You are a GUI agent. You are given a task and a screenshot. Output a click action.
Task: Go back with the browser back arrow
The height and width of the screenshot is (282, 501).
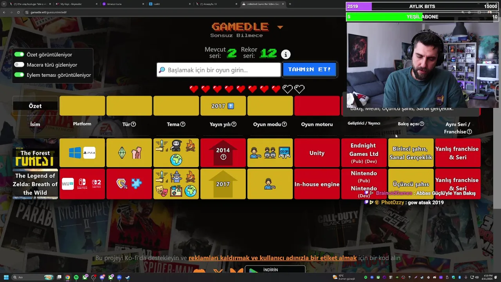point(4,12)
